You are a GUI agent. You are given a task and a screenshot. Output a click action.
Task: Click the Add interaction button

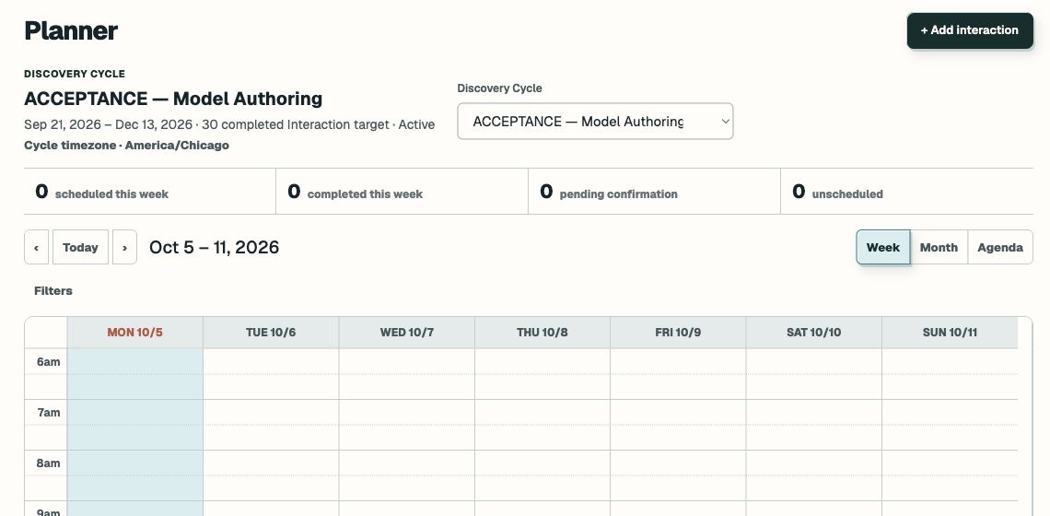point(970,30)
